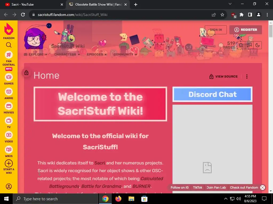Open the wiki Discuss speech-bubble icon
Viewport: 273px width, 204px height.
point(249,45)
